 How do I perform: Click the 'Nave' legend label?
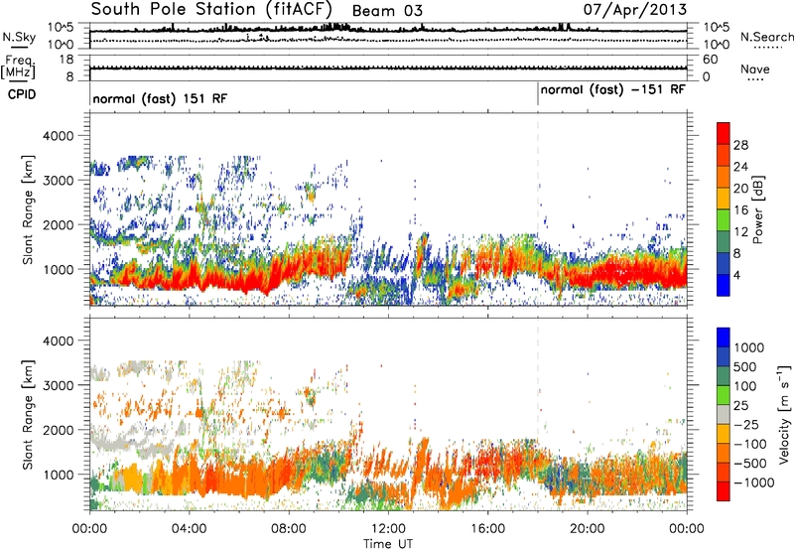[755, 69]
